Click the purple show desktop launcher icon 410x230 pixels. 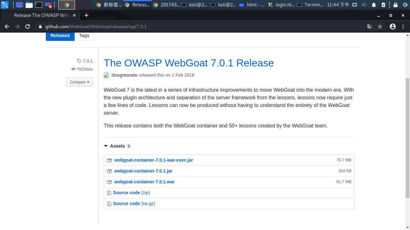[19, 5]
